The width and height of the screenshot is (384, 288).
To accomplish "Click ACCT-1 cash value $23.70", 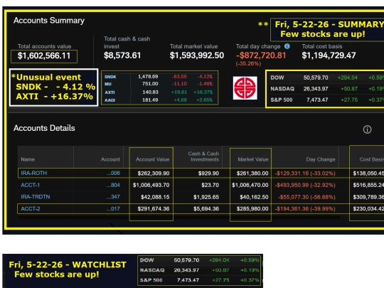I will pos(210,185).
